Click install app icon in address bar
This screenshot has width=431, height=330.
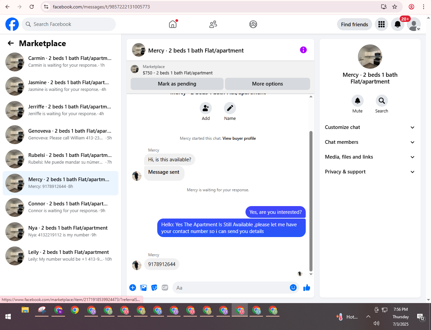[384, 7]
